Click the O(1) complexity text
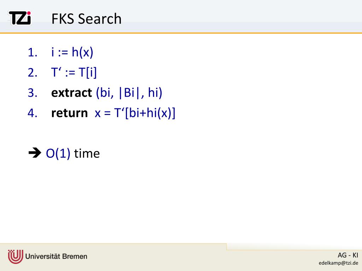This screenshot has height=271, width=362. pyautogui.click(x=58, y=153)
